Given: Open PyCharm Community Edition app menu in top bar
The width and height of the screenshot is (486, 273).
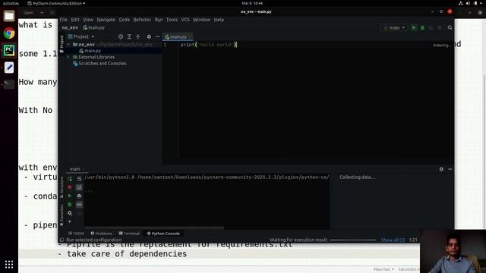Looking at the screenshot, I should click(x=56, y=3).
